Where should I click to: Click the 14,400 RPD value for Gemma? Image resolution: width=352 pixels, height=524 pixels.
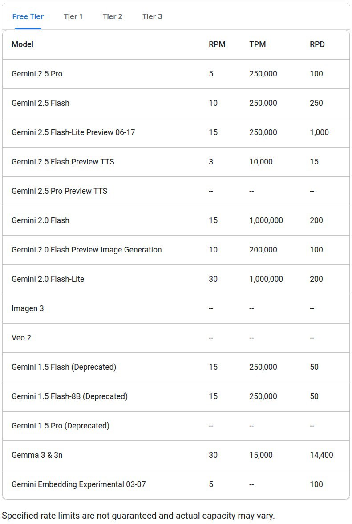(321, 455)
